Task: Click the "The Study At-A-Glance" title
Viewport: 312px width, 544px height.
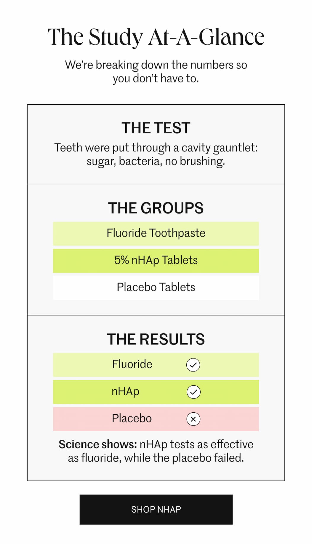Action: 156,37
